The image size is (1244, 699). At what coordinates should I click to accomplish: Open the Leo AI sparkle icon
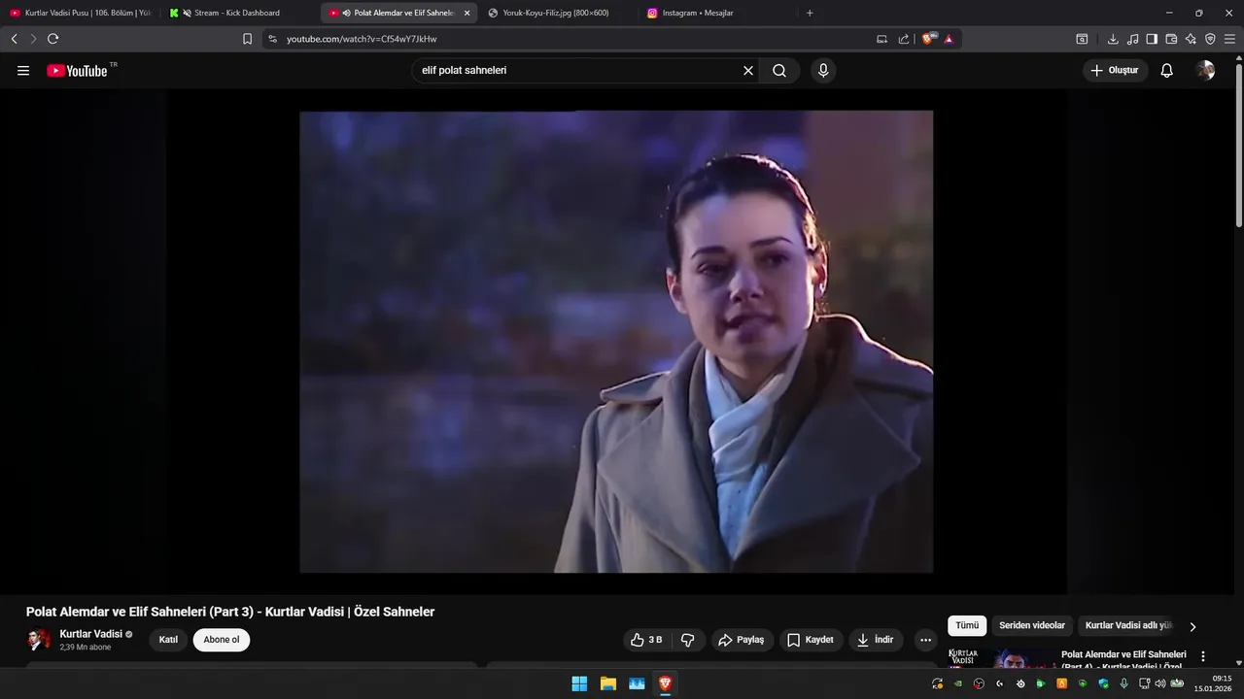(x=1191, y=39)
